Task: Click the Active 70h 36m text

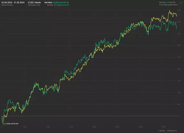Action: (x=7, y=5)
